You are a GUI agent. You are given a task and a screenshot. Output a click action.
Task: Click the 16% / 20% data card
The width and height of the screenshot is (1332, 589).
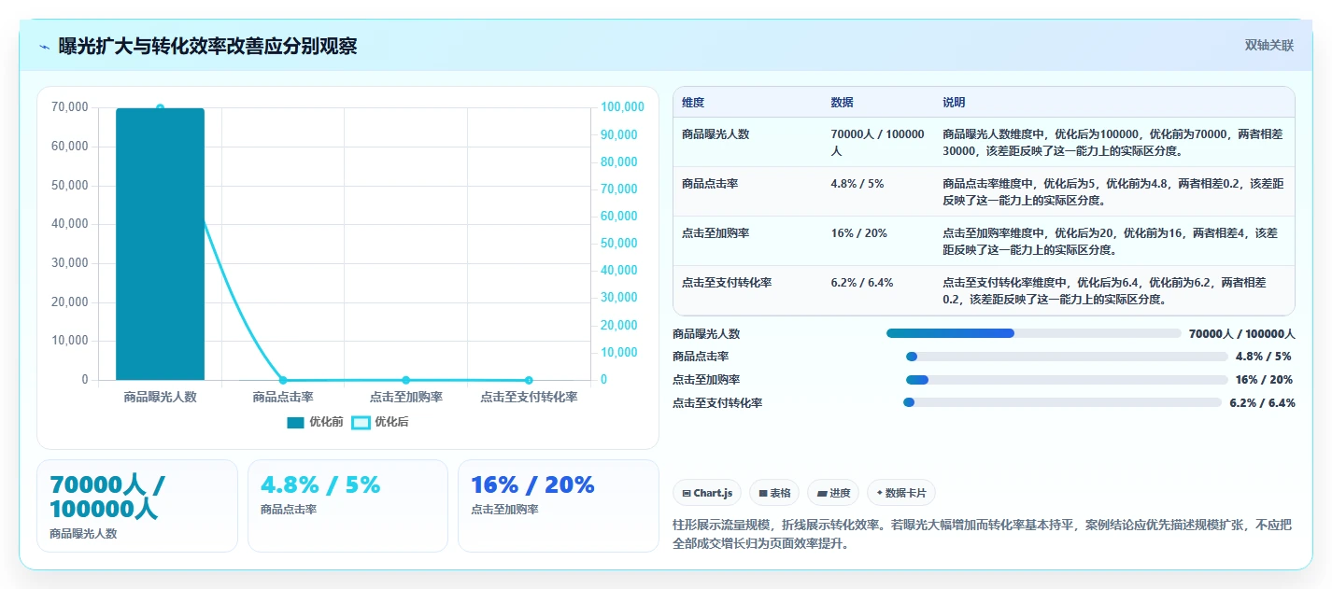559,506
